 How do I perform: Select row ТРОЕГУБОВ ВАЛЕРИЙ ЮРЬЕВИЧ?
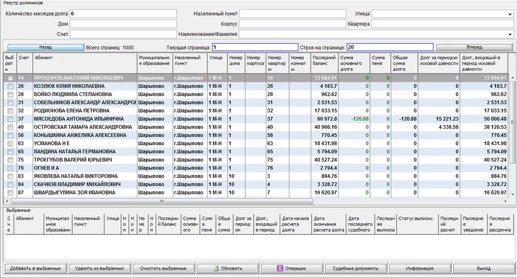(x=256, y=160)
